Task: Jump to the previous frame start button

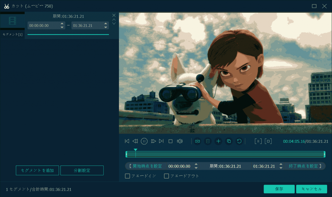Action: 127,141
